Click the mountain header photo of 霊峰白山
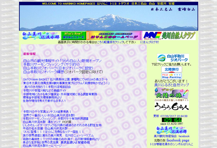Screen dimensions: 217x148 pos(108,18)
